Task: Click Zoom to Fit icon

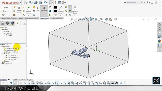Action: coord(72,19)
